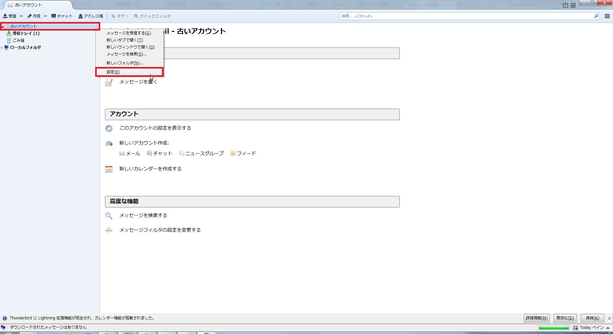Choose 新しいフォルダ(N)... menu entry
Image resolution: width=613 pixels, height=334 pixels.
pos(129,63)
